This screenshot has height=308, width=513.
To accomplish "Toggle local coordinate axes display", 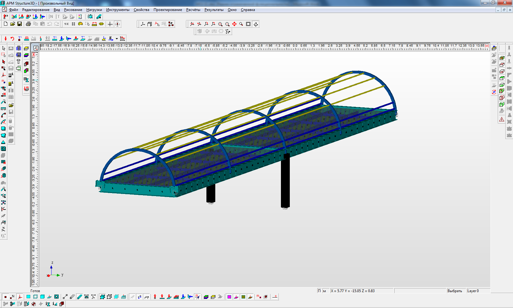I will [x=20, y=297].
